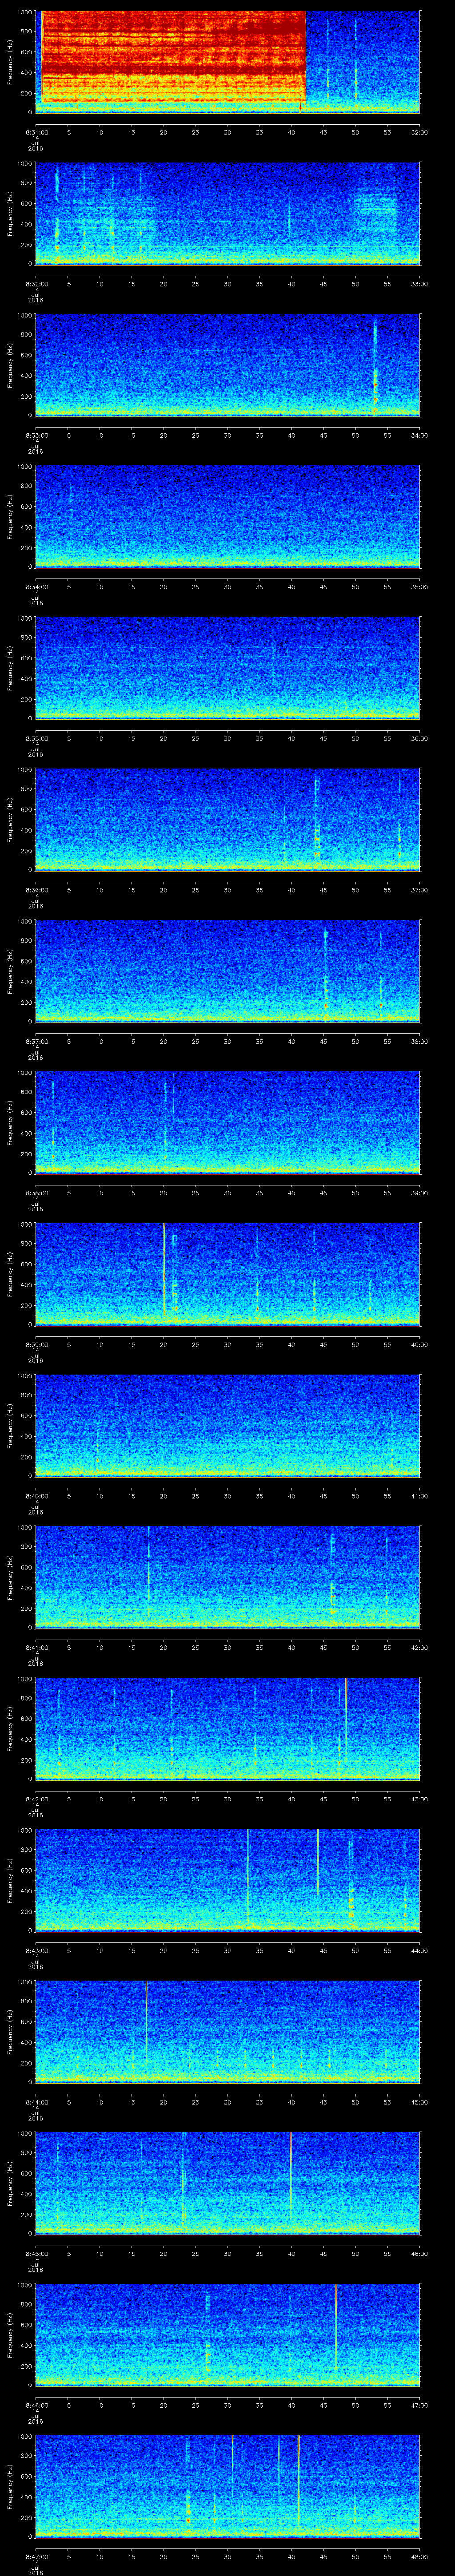Select the spectrogram panel starting at 8:41:00

pos(228,1576)
